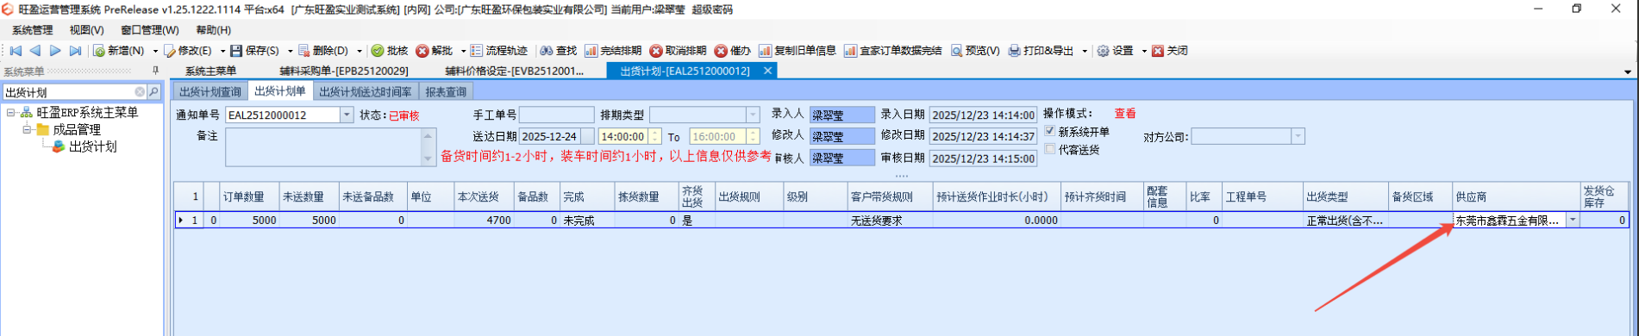
Task: Open 对方公司 dropdown
Action: tap(1298, 136)
